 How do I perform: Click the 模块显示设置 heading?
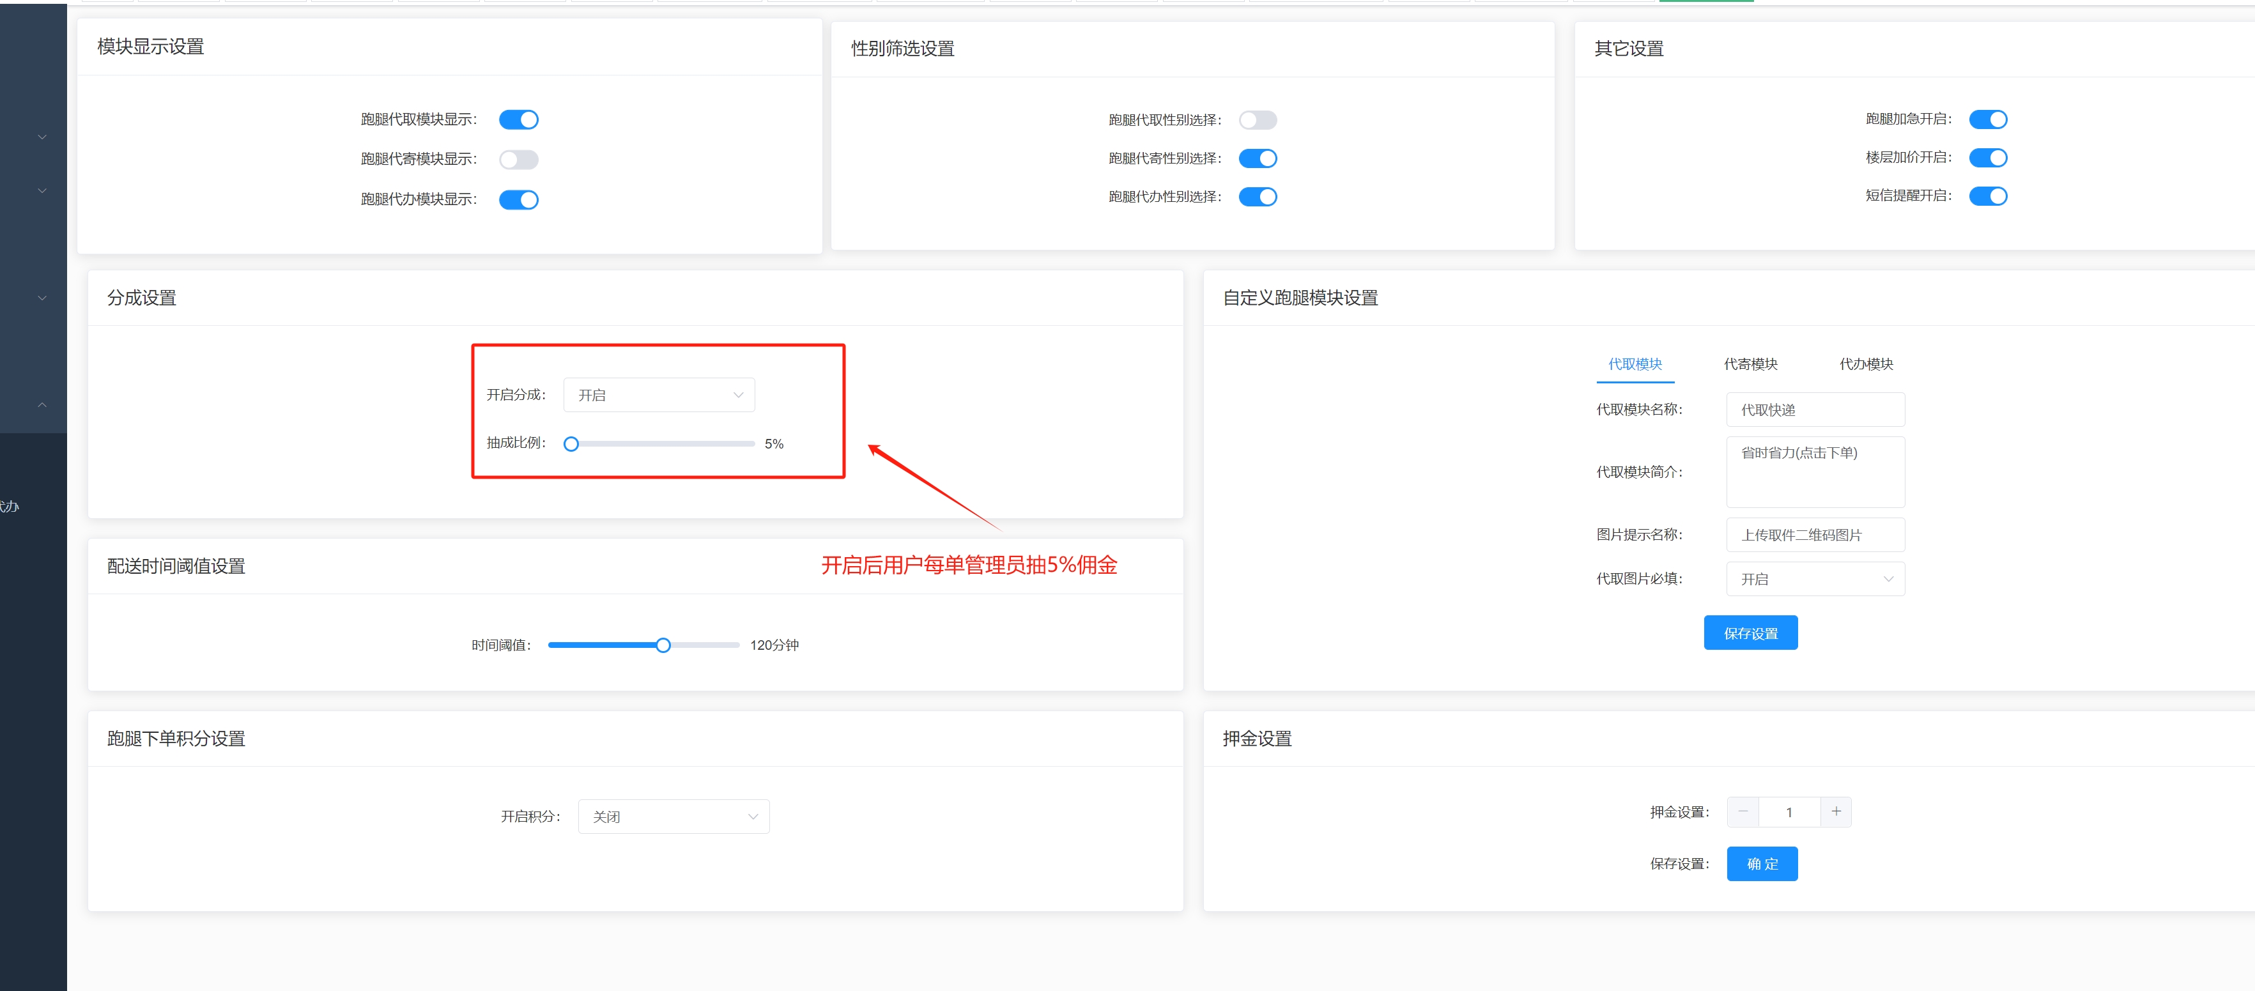tap(151, 47)
